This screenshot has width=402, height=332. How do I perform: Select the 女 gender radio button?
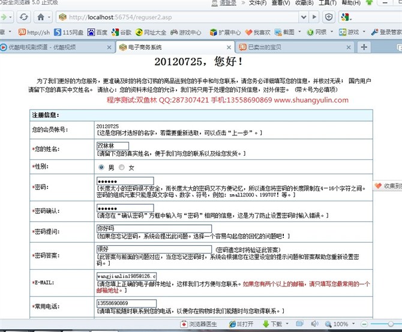[x=122, y=167]
